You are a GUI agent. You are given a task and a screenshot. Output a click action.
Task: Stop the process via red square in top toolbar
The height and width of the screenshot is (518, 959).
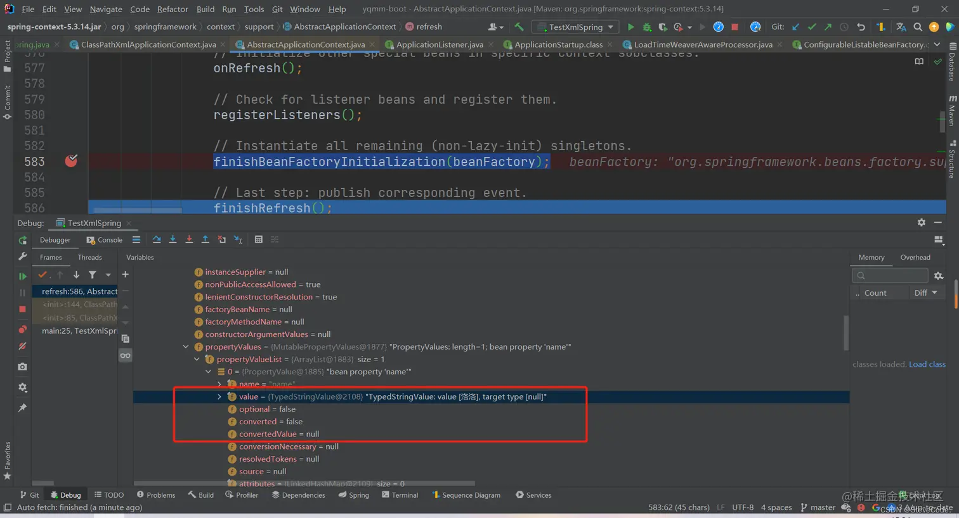pyautogui.click(x=734, y=27)
